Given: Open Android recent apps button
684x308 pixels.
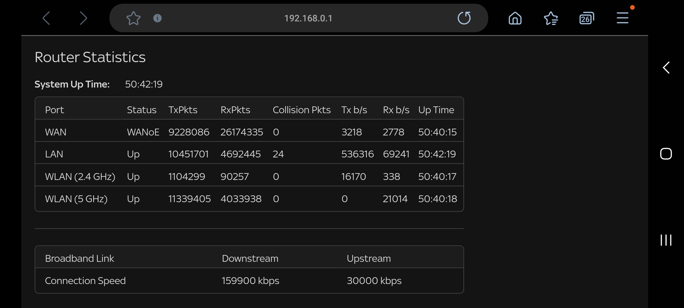Looking at the screenshot, I should coord(666,240).
